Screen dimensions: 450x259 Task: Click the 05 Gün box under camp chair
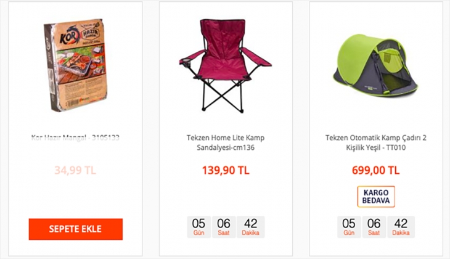pyautogui.click(x=199, y=227)
